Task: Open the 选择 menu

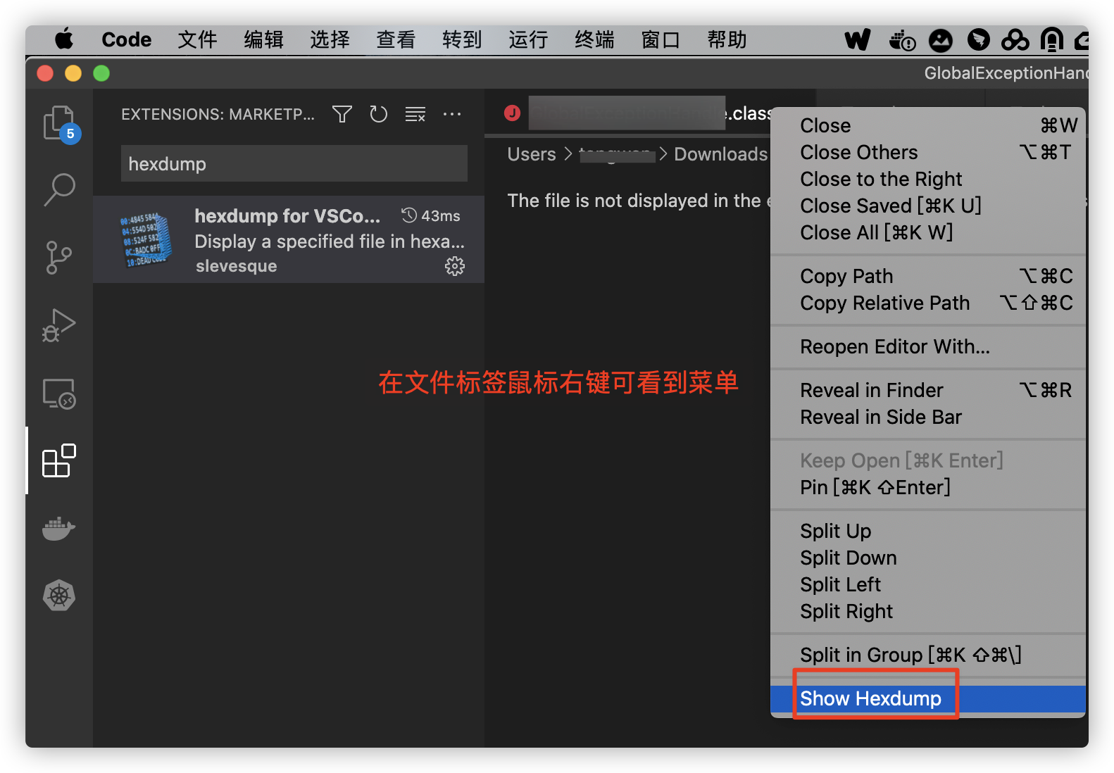Action: [x=330, y=39]
